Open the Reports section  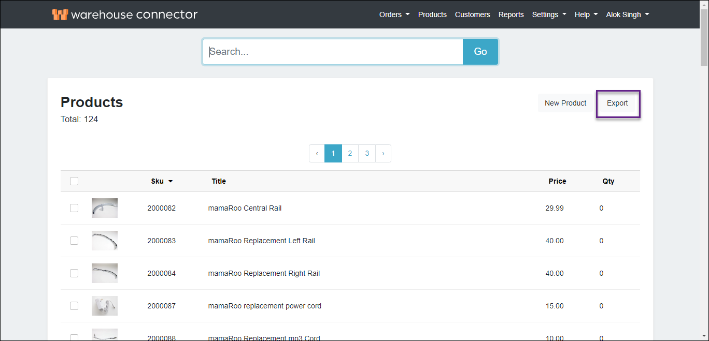tap(511, 14)
